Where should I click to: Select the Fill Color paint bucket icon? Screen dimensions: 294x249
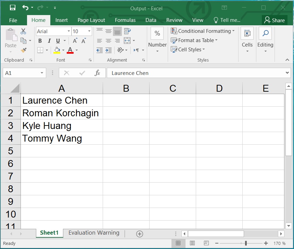click(57, 50)
